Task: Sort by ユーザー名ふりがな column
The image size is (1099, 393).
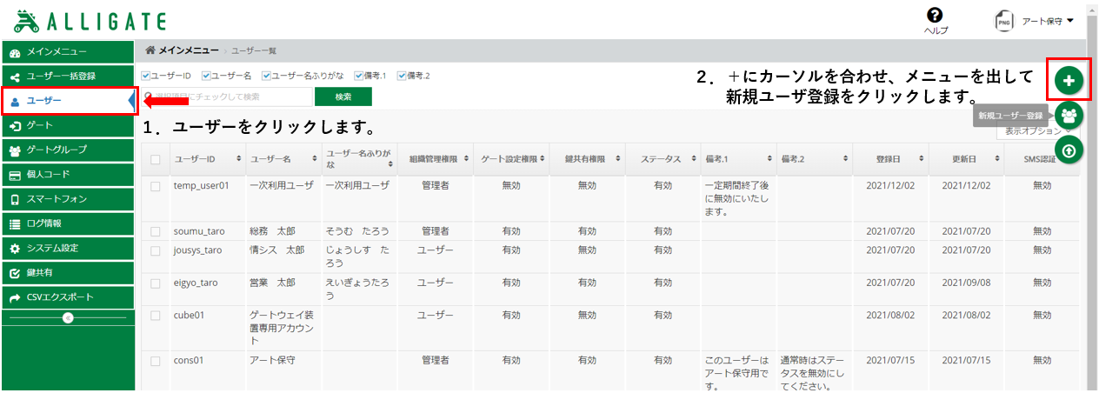Action: click(358, 159)
